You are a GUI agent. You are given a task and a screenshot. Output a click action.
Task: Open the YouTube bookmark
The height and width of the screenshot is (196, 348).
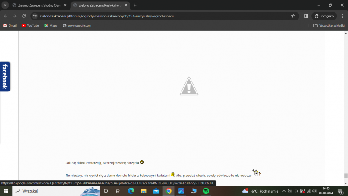pyautogui.click(x=30, y=25)
